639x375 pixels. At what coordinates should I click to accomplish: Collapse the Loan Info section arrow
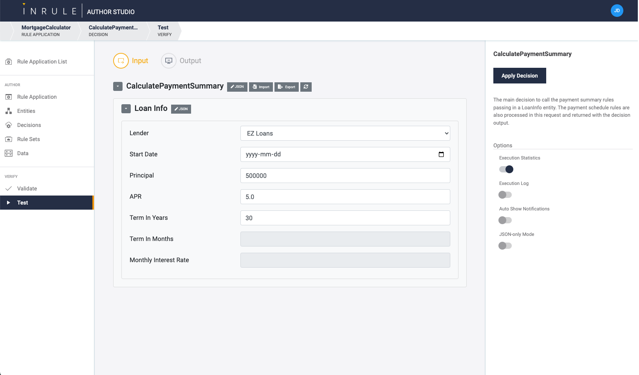(126, 109)
